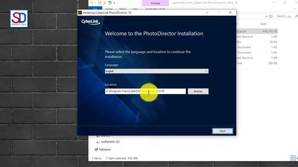Screen dimensions: 298x167
Task: Minimize the File Explorer window
Action: pyautogui.click(x=273, y=2)
